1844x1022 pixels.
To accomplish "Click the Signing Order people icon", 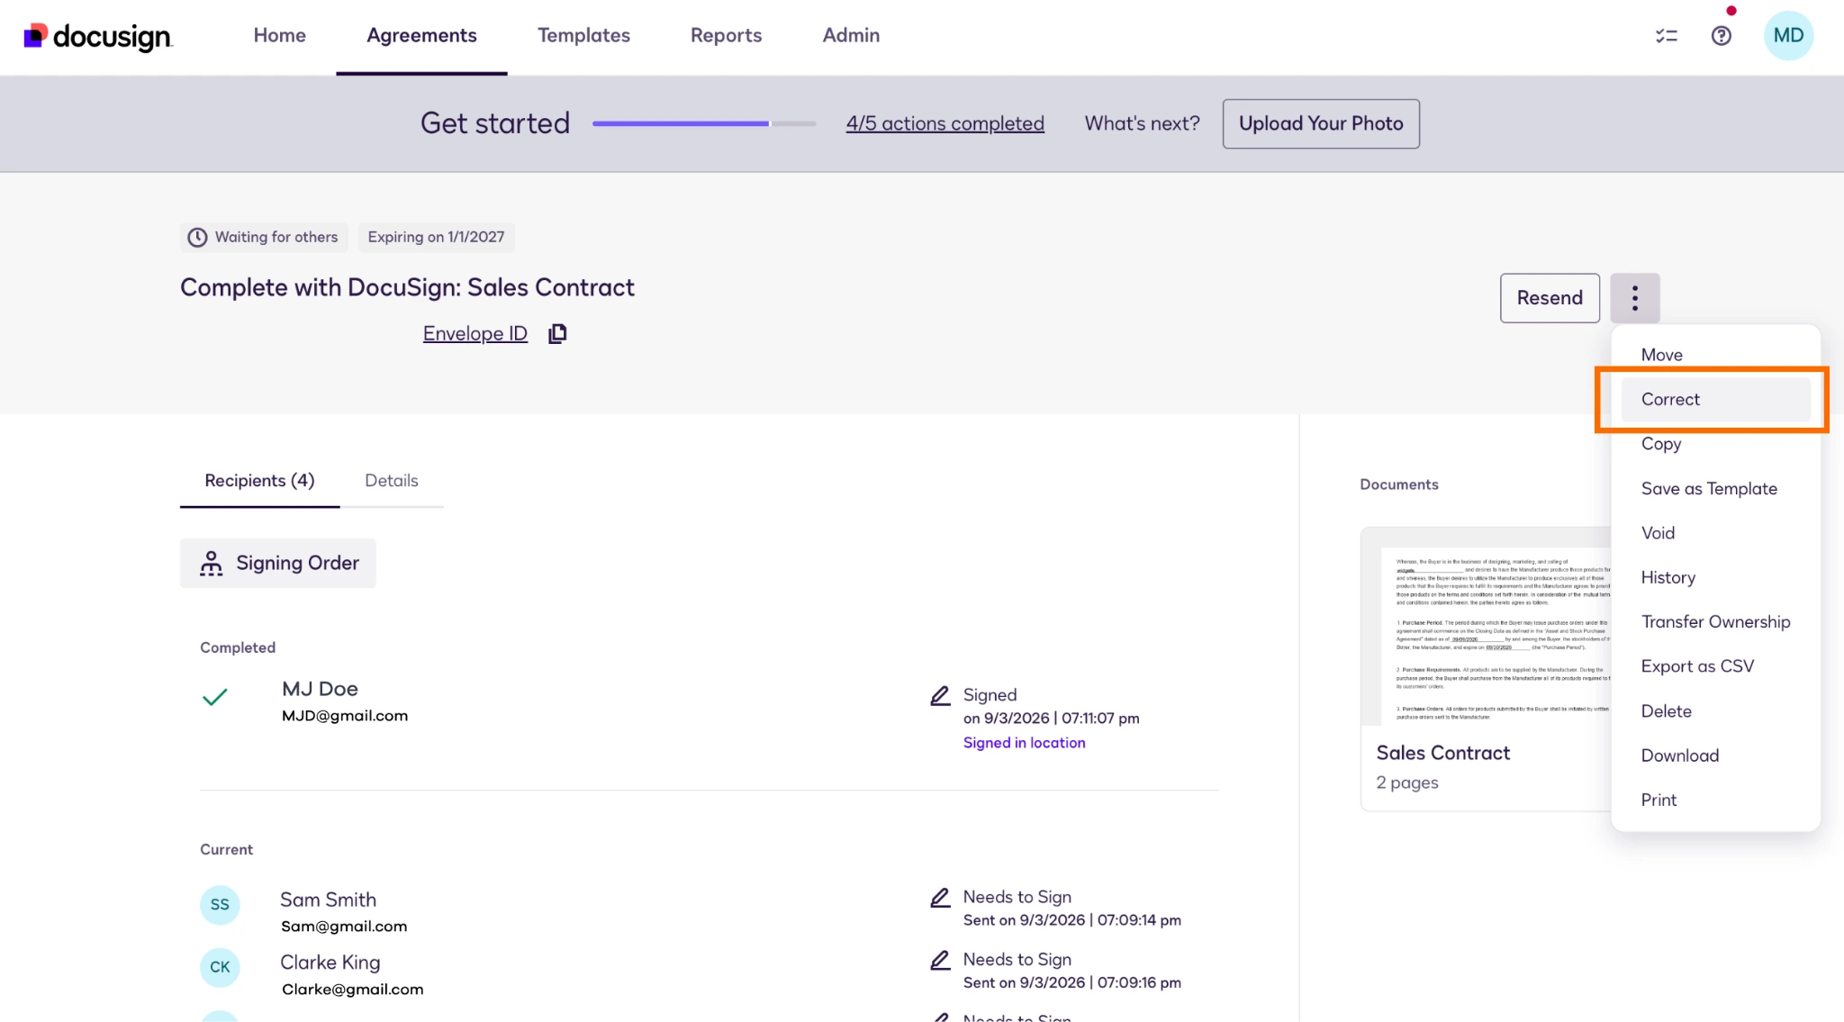I will pyautogui.click(x=212, y=564).
